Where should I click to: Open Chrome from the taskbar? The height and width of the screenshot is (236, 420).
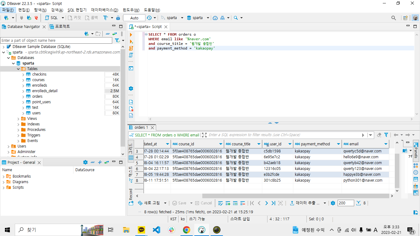click(186, 230)
